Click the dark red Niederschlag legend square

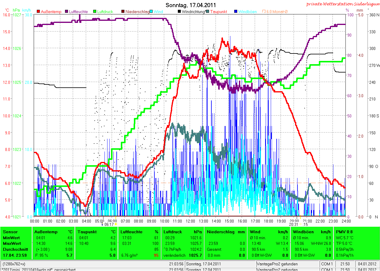pos(123,12)
